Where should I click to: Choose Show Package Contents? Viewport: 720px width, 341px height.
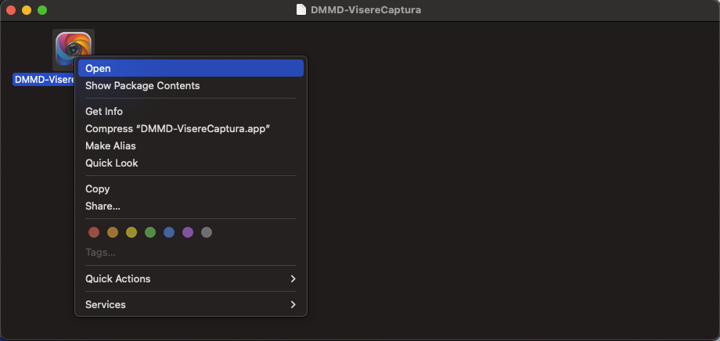(191, 86)
